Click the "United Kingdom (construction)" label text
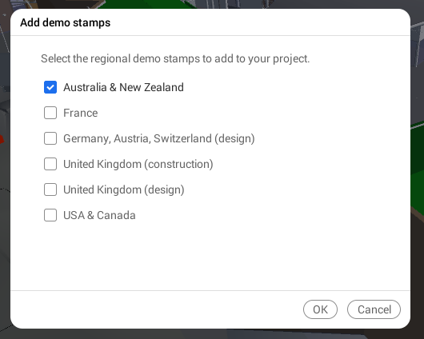 pos(138,165)
